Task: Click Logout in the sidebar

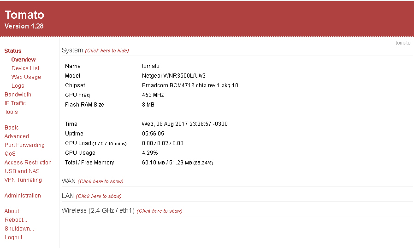Action: [13, 237]
